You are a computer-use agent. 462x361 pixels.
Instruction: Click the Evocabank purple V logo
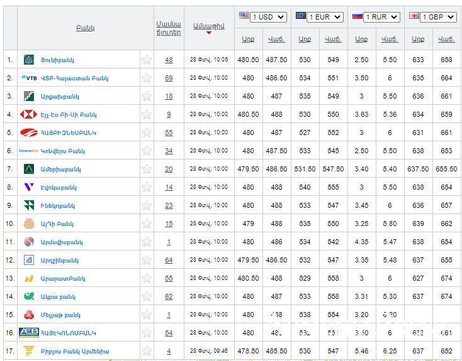pyautogui.click(x=29, y=187)
